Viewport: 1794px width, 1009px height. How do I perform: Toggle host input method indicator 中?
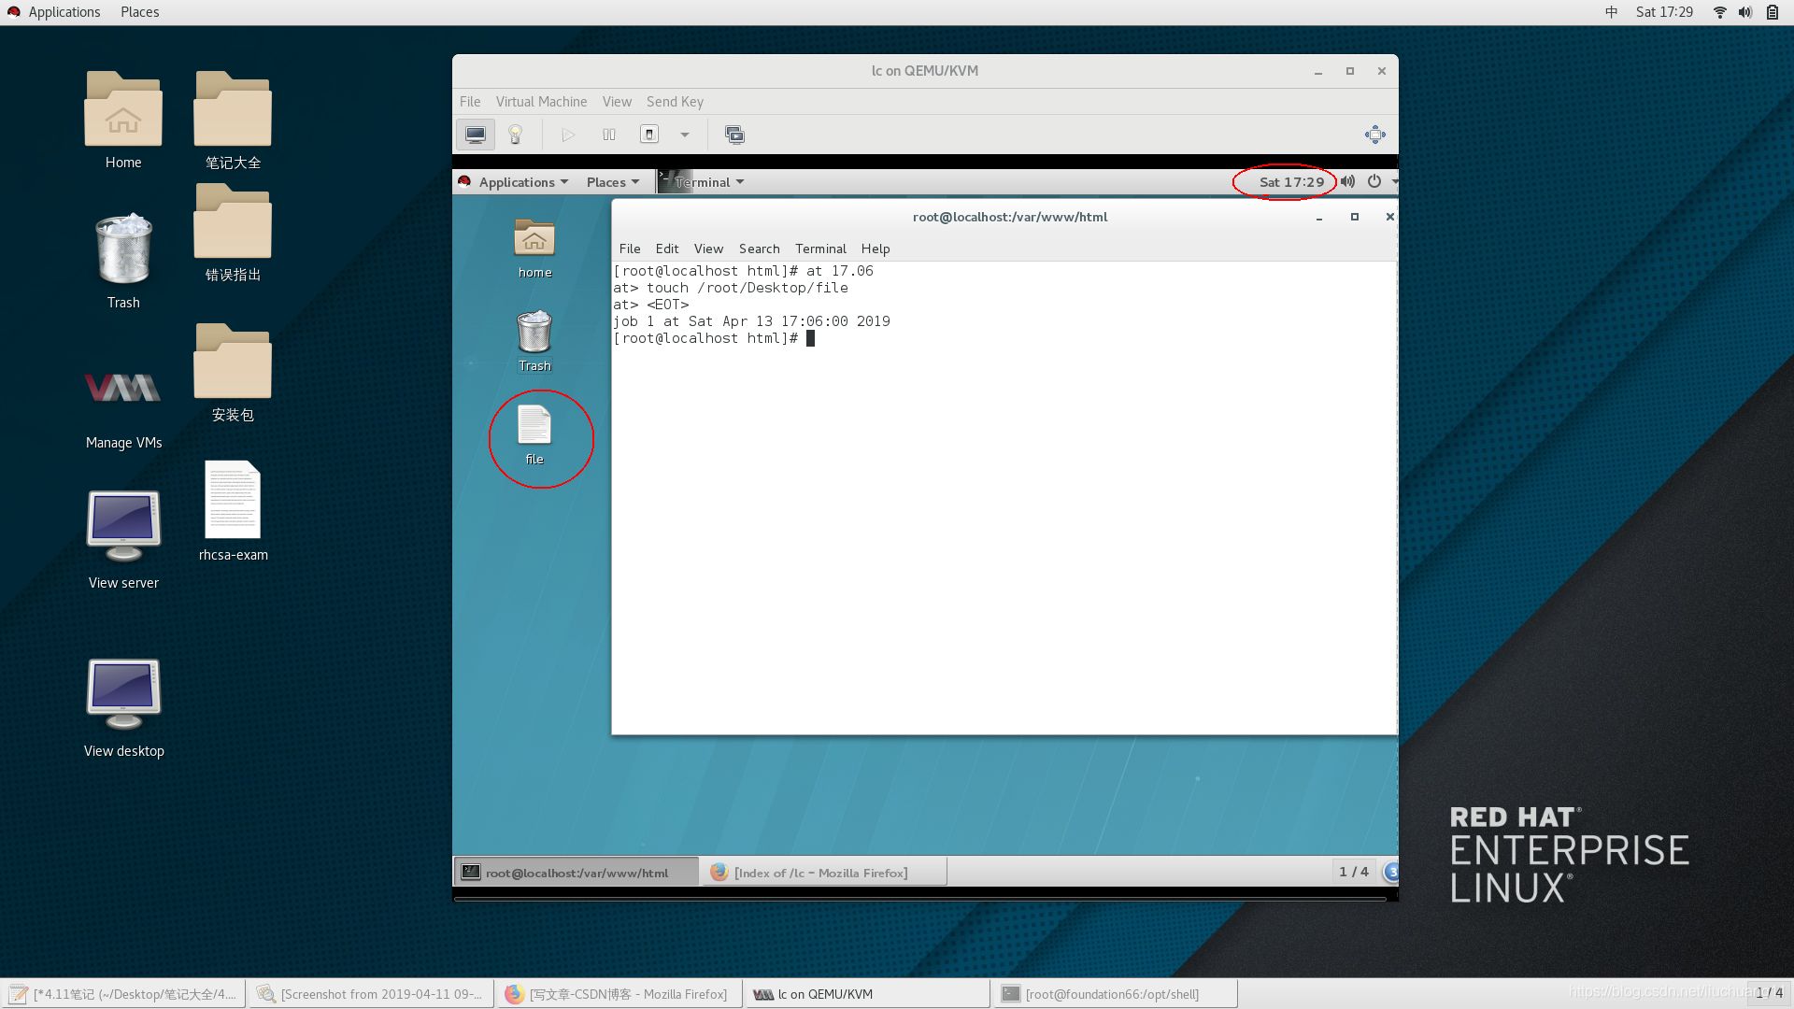point(1612,12)
